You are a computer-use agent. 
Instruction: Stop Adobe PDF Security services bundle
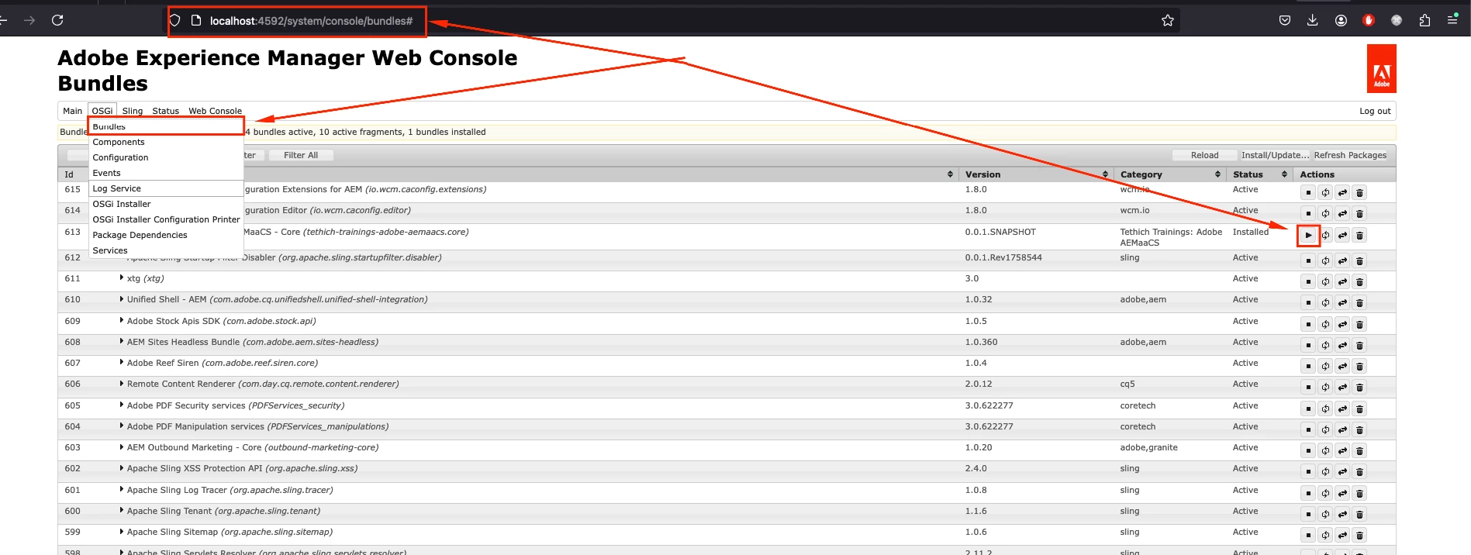click(x=1308, y=408)
